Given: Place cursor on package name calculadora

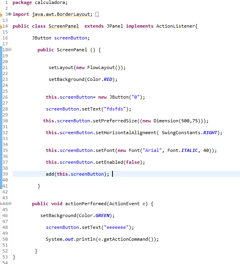Looking at the screenshot, I should click(50, 2).
